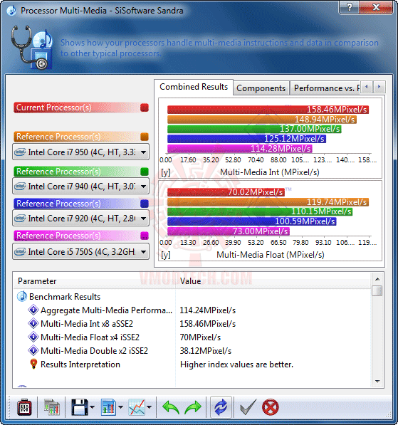Click the Value column header
Screen dimensions: 398x425
273,281
